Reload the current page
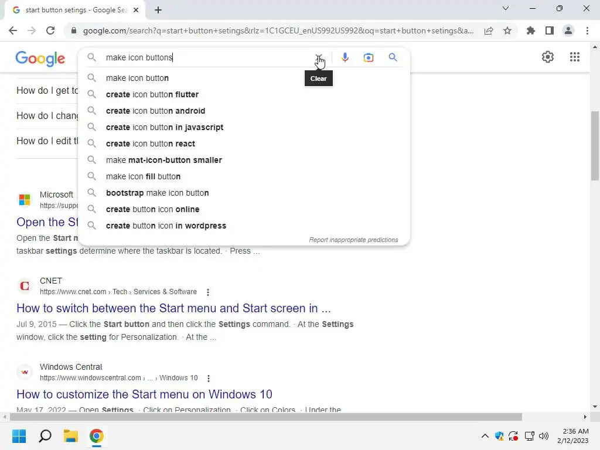The height and width of the screenshot is (450, 600). tap(50, 30)
